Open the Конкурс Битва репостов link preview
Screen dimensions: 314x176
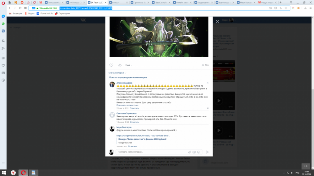[x=142, y=139]
